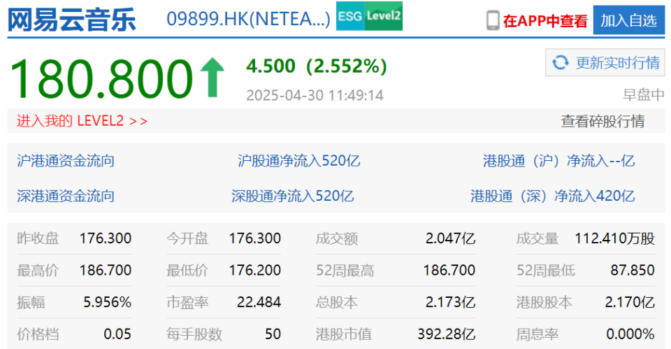Image resolution: width=671 pixels, height=349 pixels.
Task: Open 沪港通资金流向 link
Action: coord(66,161)
